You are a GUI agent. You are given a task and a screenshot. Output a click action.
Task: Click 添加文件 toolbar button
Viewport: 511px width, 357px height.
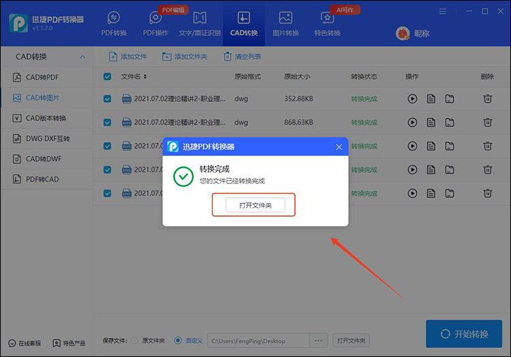coord(127,56)
